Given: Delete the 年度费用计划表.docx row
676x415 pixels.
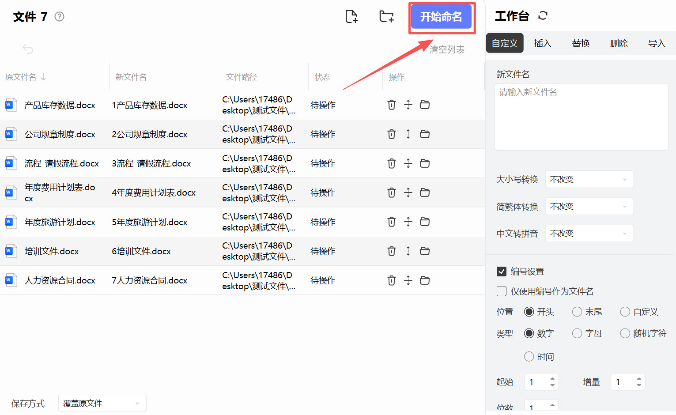Looking at the screenshot, I should tap(392, 192).
